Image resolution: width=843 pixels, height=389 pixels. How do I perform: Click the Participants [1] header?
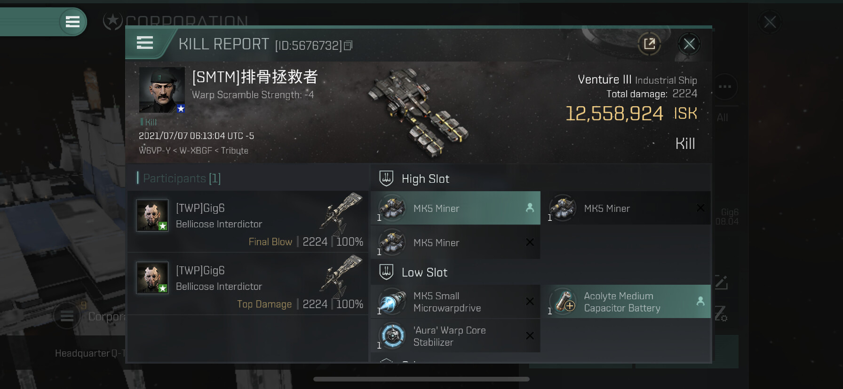[x=182, y=178]
